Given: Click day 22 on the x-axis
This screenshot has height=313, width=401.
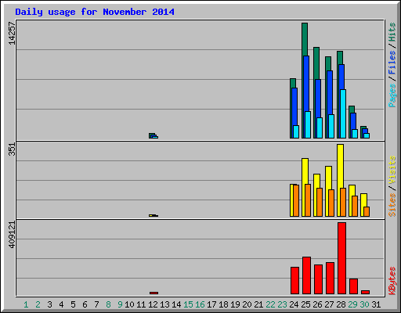Looking at the screenshot, I should click(x=270, y=304).
